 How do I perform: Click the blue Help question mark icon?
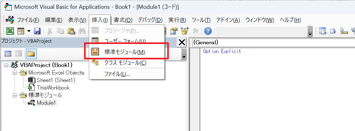click(208, 31)
